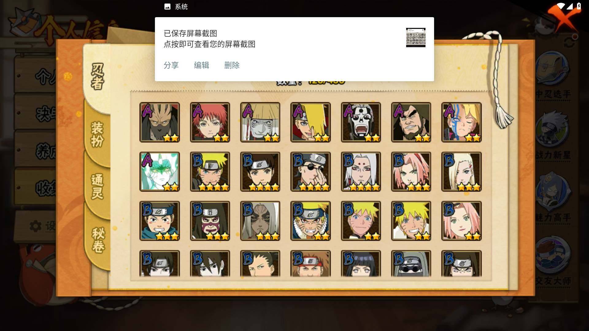The width and height of the screenshot is (589, 331).
Task: Select the Deidara A-rank ninja portrait
Action: pos(310,122)
